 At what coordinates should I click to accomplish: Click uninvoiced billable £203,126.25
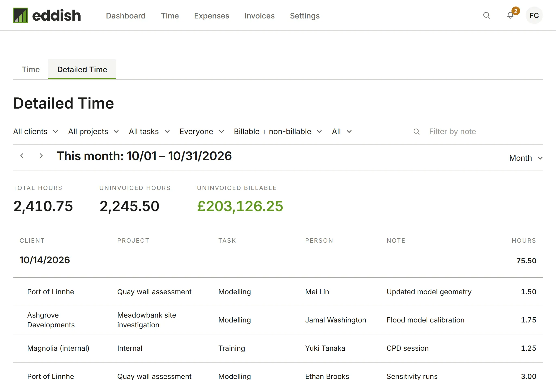coord(240,206)
